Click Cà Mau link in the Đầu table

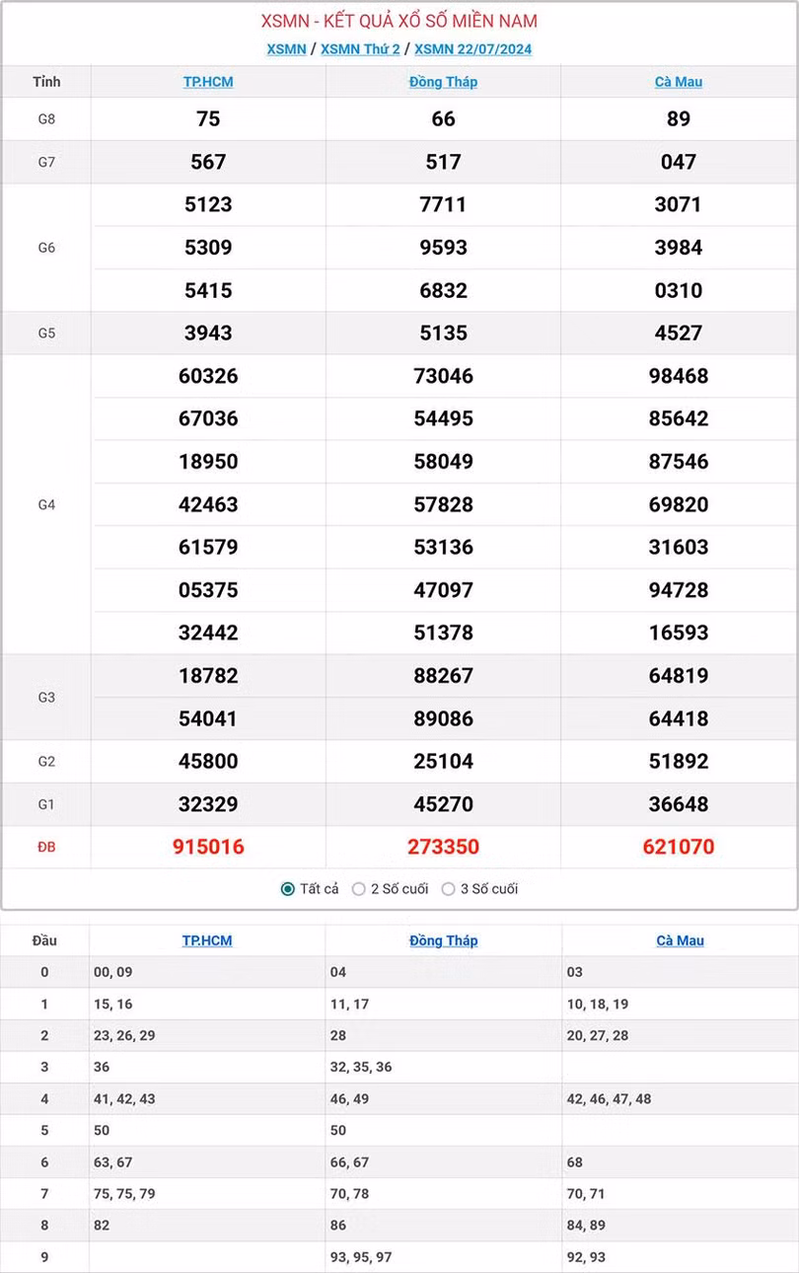click(680, 940)
